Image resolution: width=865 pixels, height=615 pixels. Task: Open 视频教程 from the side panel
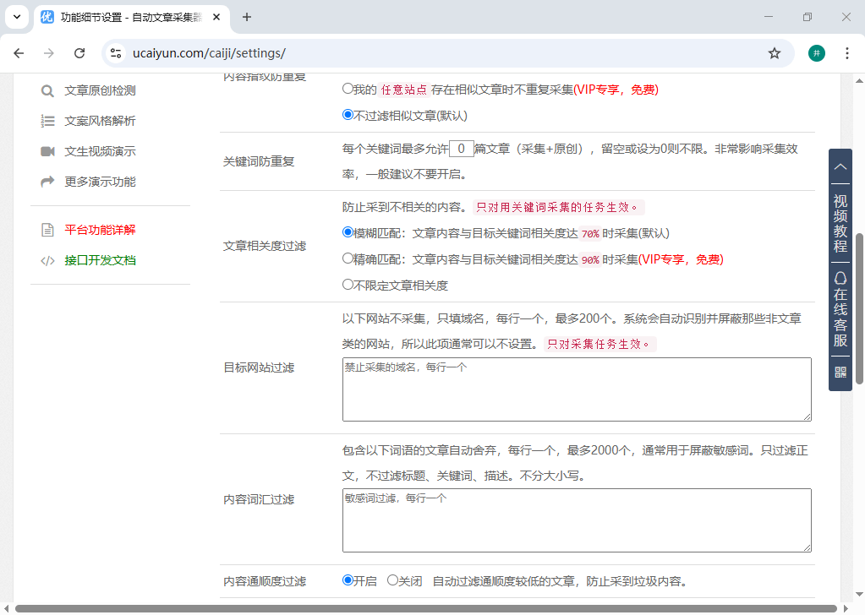point(840,223)
